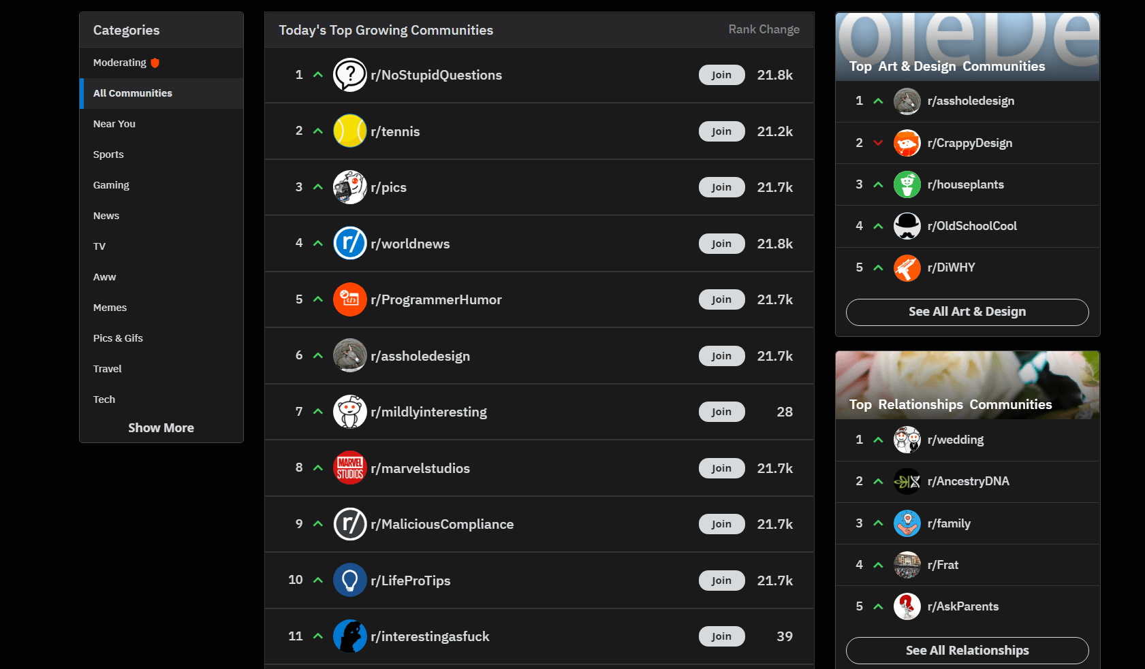Select the r/houseplants green avatar icon
Screen dimensions: 1145x669
pos(907,184)
